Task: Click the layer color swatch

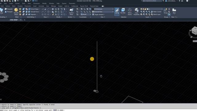Action: pos(148,9)
